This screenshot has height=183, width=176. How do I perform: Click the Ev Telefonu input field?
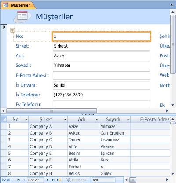(101, 104)
